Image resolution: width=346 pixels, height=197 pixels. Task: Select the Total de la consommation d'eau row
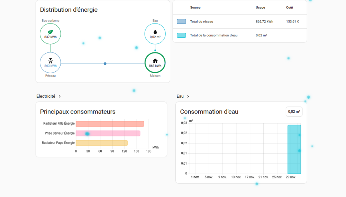click(x=240, y=35)
